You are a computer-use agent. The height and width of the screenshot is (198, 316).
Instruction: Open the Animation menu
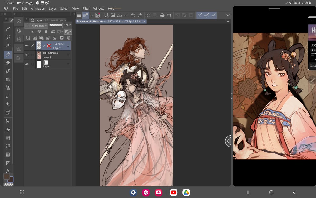(x=38, y=9)
